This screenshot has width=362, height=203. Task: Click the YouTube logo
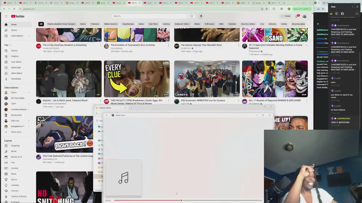pos(18,16)
